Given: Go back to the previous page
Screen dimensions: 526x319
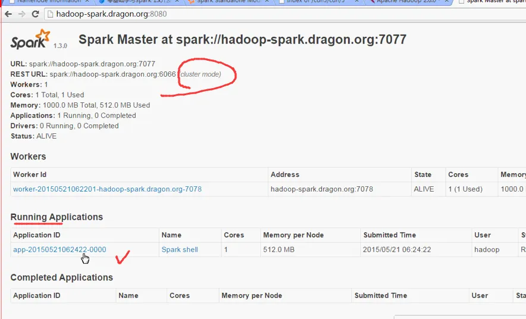Looking at the screenshot, I should 8,14.
